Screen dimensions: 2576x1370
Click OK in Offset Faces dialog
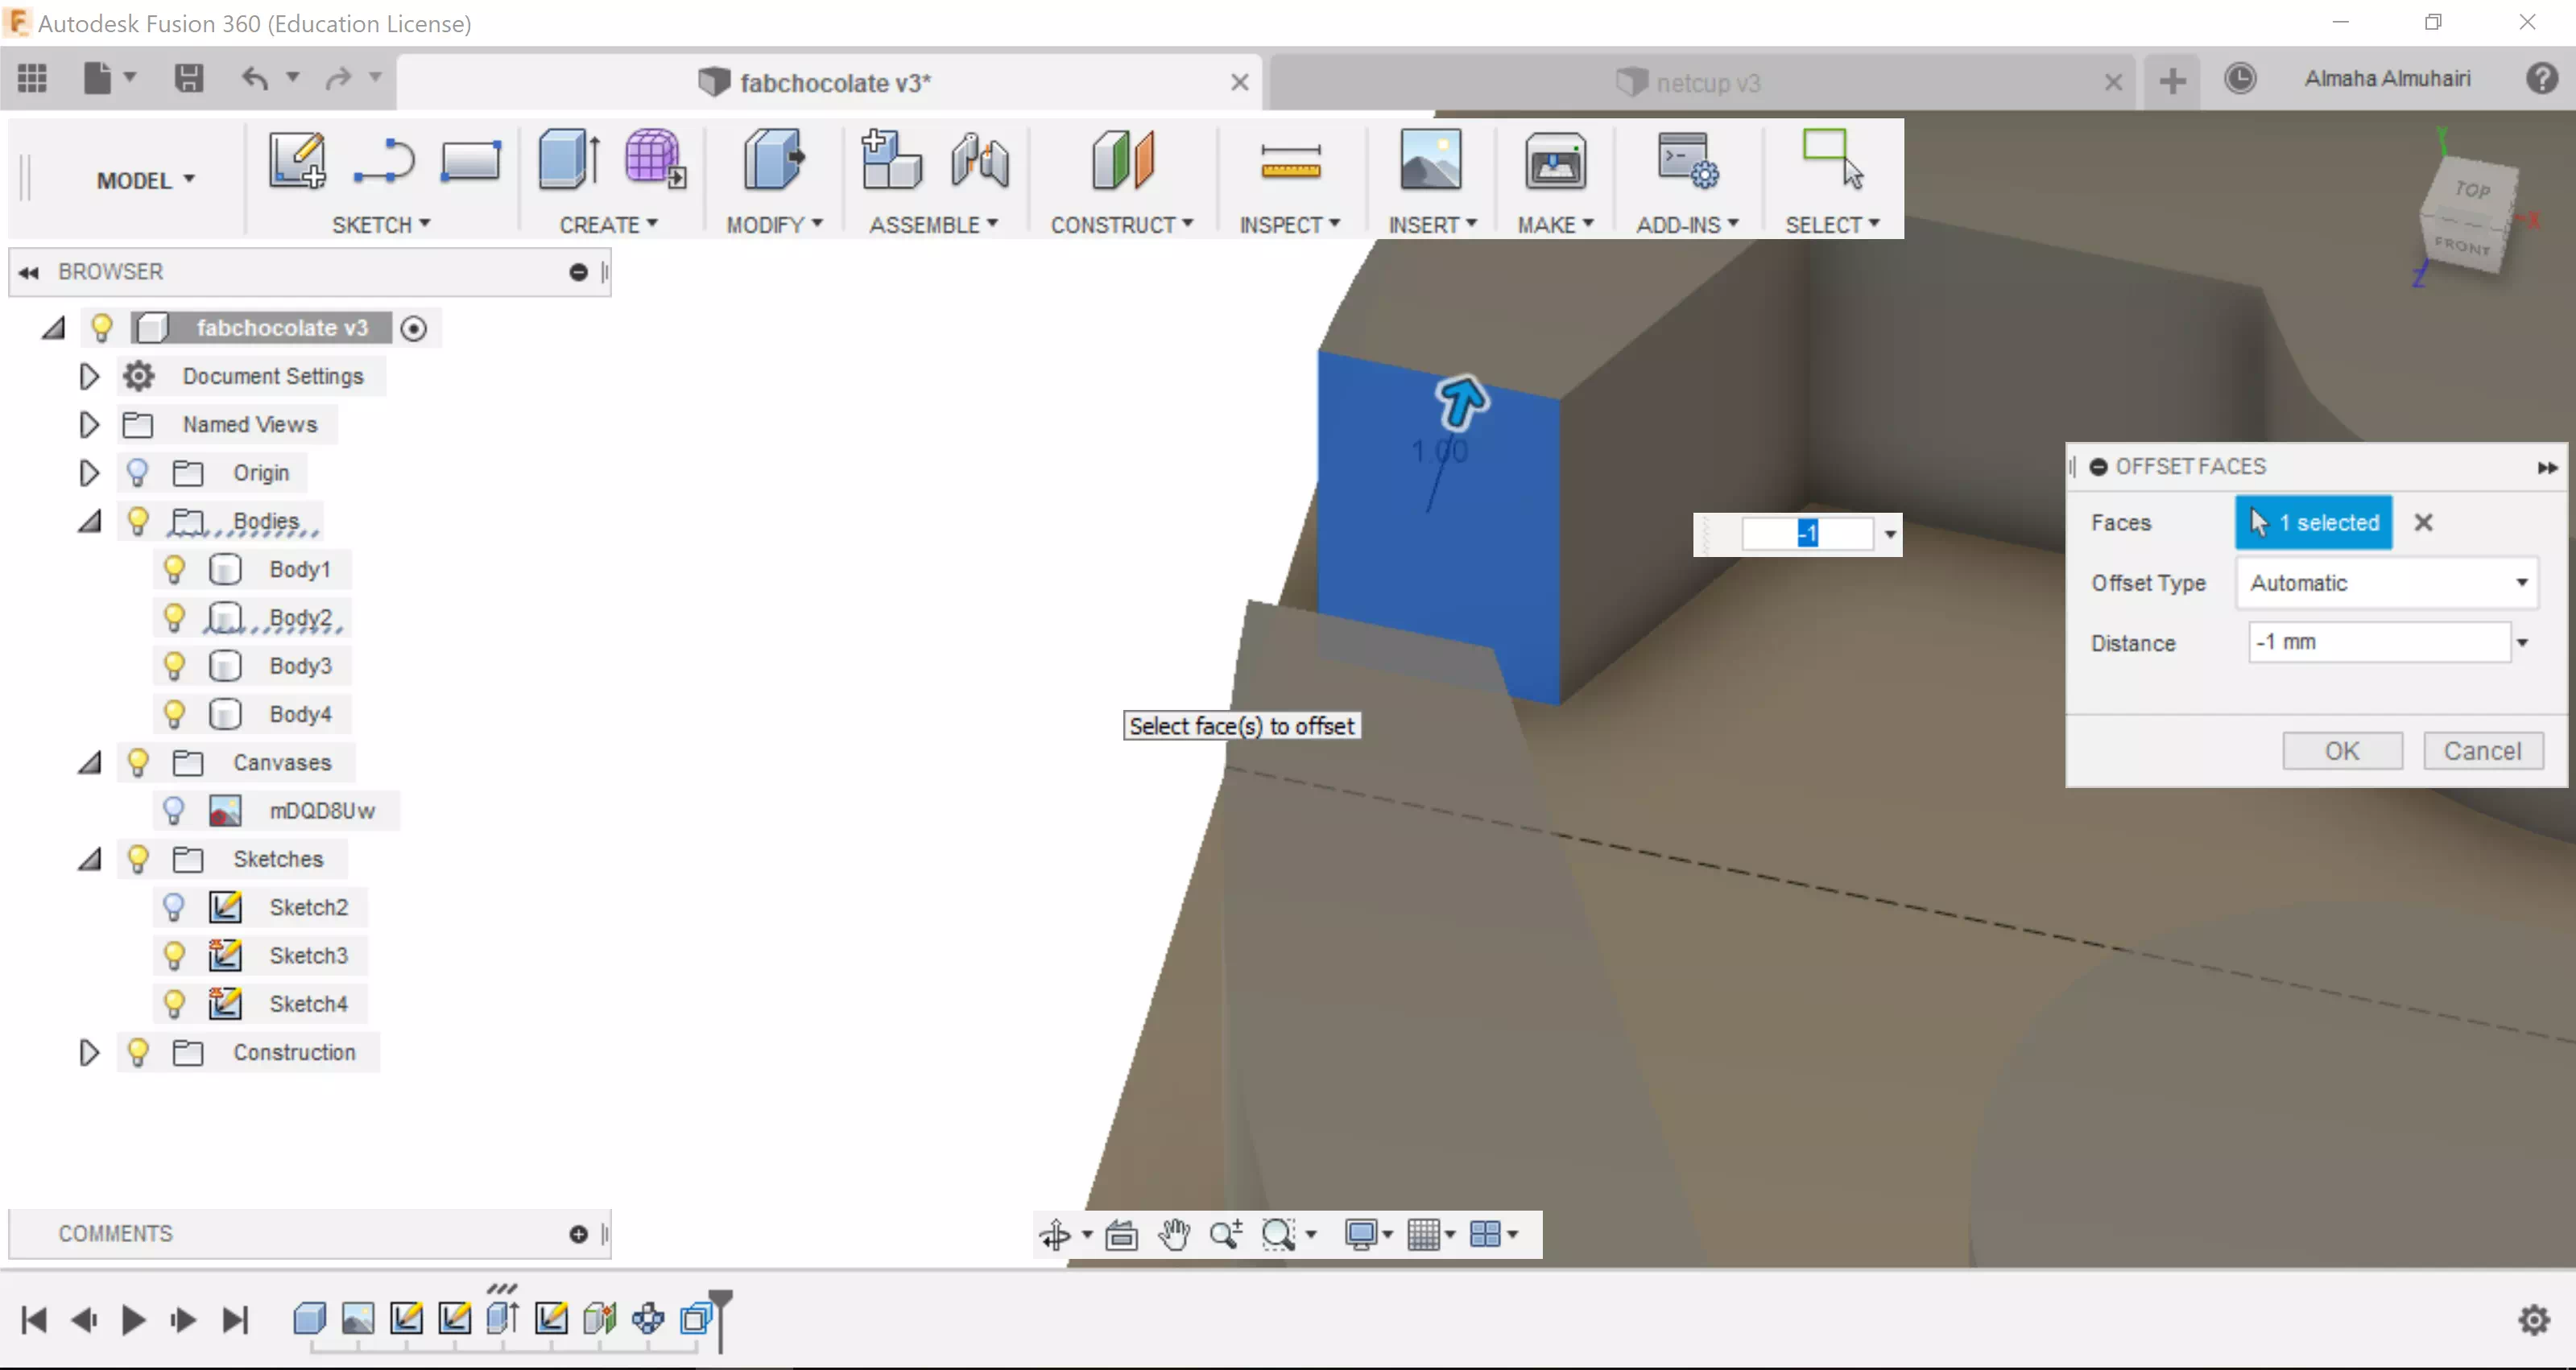pos(2341,750)
